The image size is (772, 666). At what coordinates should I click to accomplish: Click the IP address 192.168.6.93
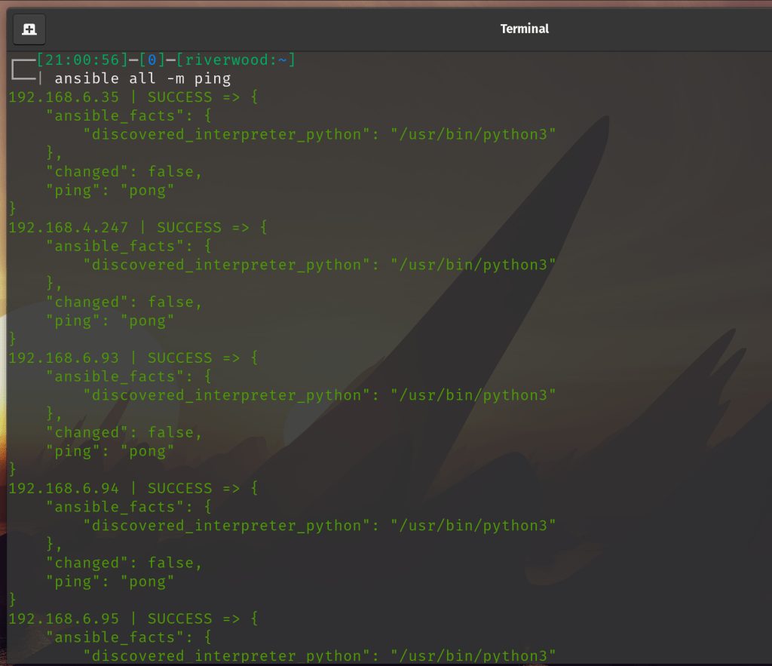click(63, 358)
